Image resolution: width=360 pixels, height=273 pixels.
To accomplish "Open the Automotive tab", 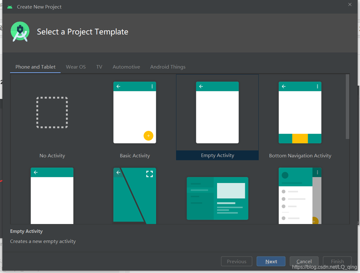I will click(x=126, y=67).
